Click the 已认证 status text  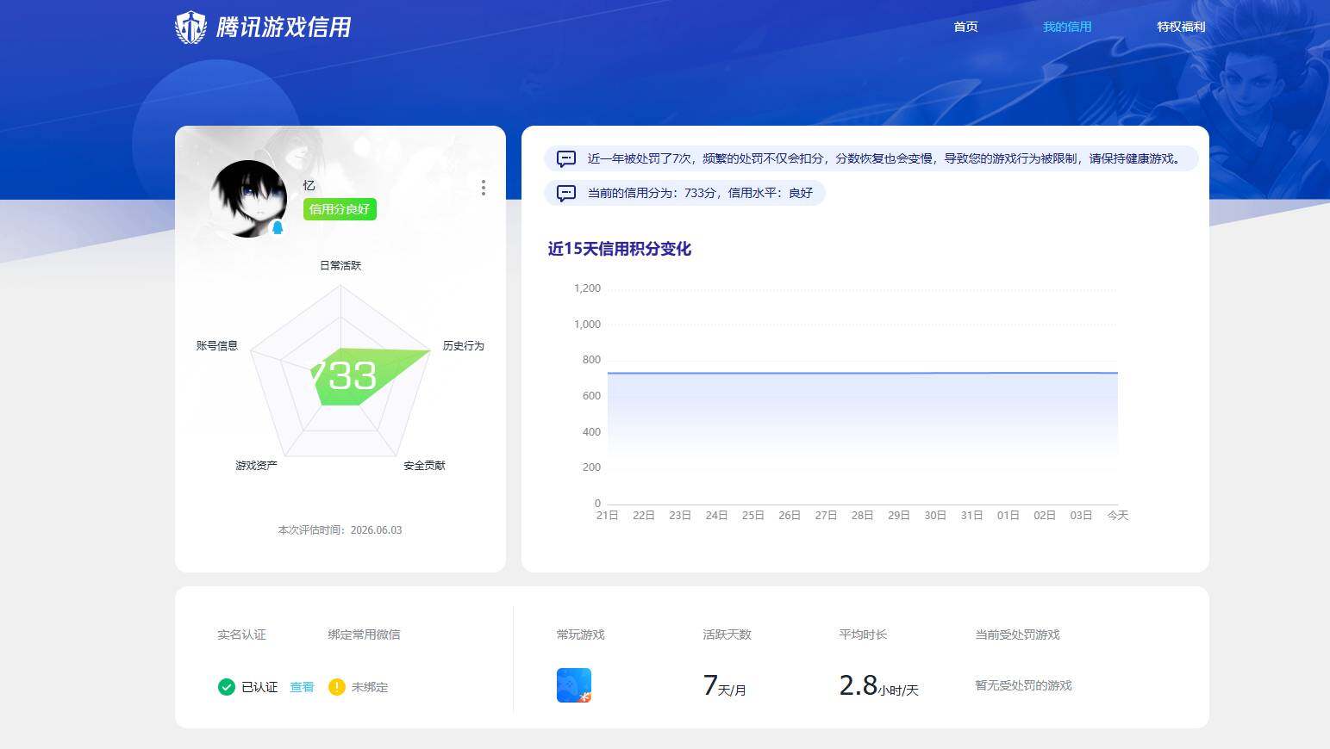tap(259, 687)
